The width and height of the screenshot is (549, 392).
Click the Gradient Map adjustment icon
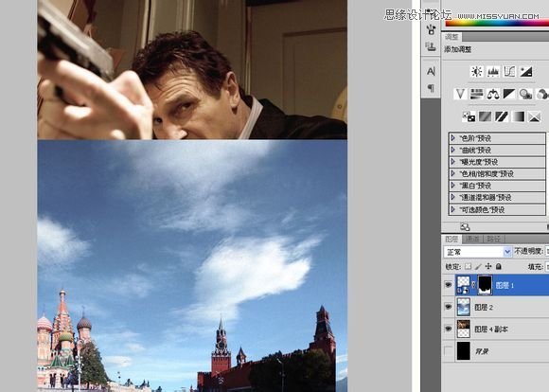pos(518,116)
